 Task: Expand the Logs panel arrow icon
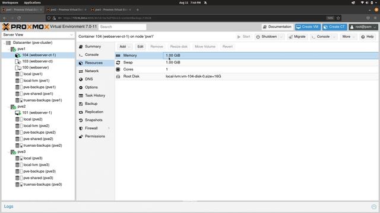374,206
